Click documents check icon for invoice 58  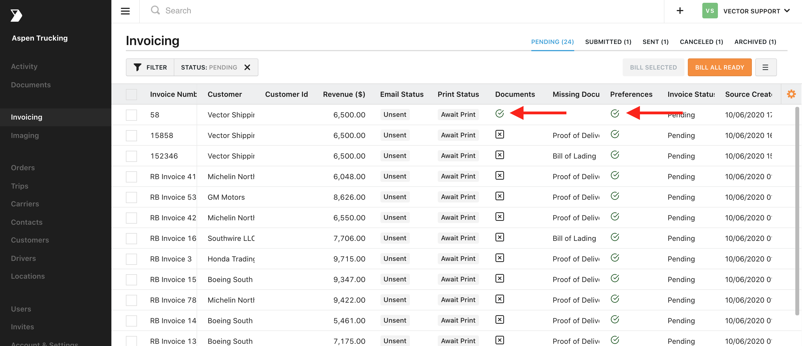[499, 113]
